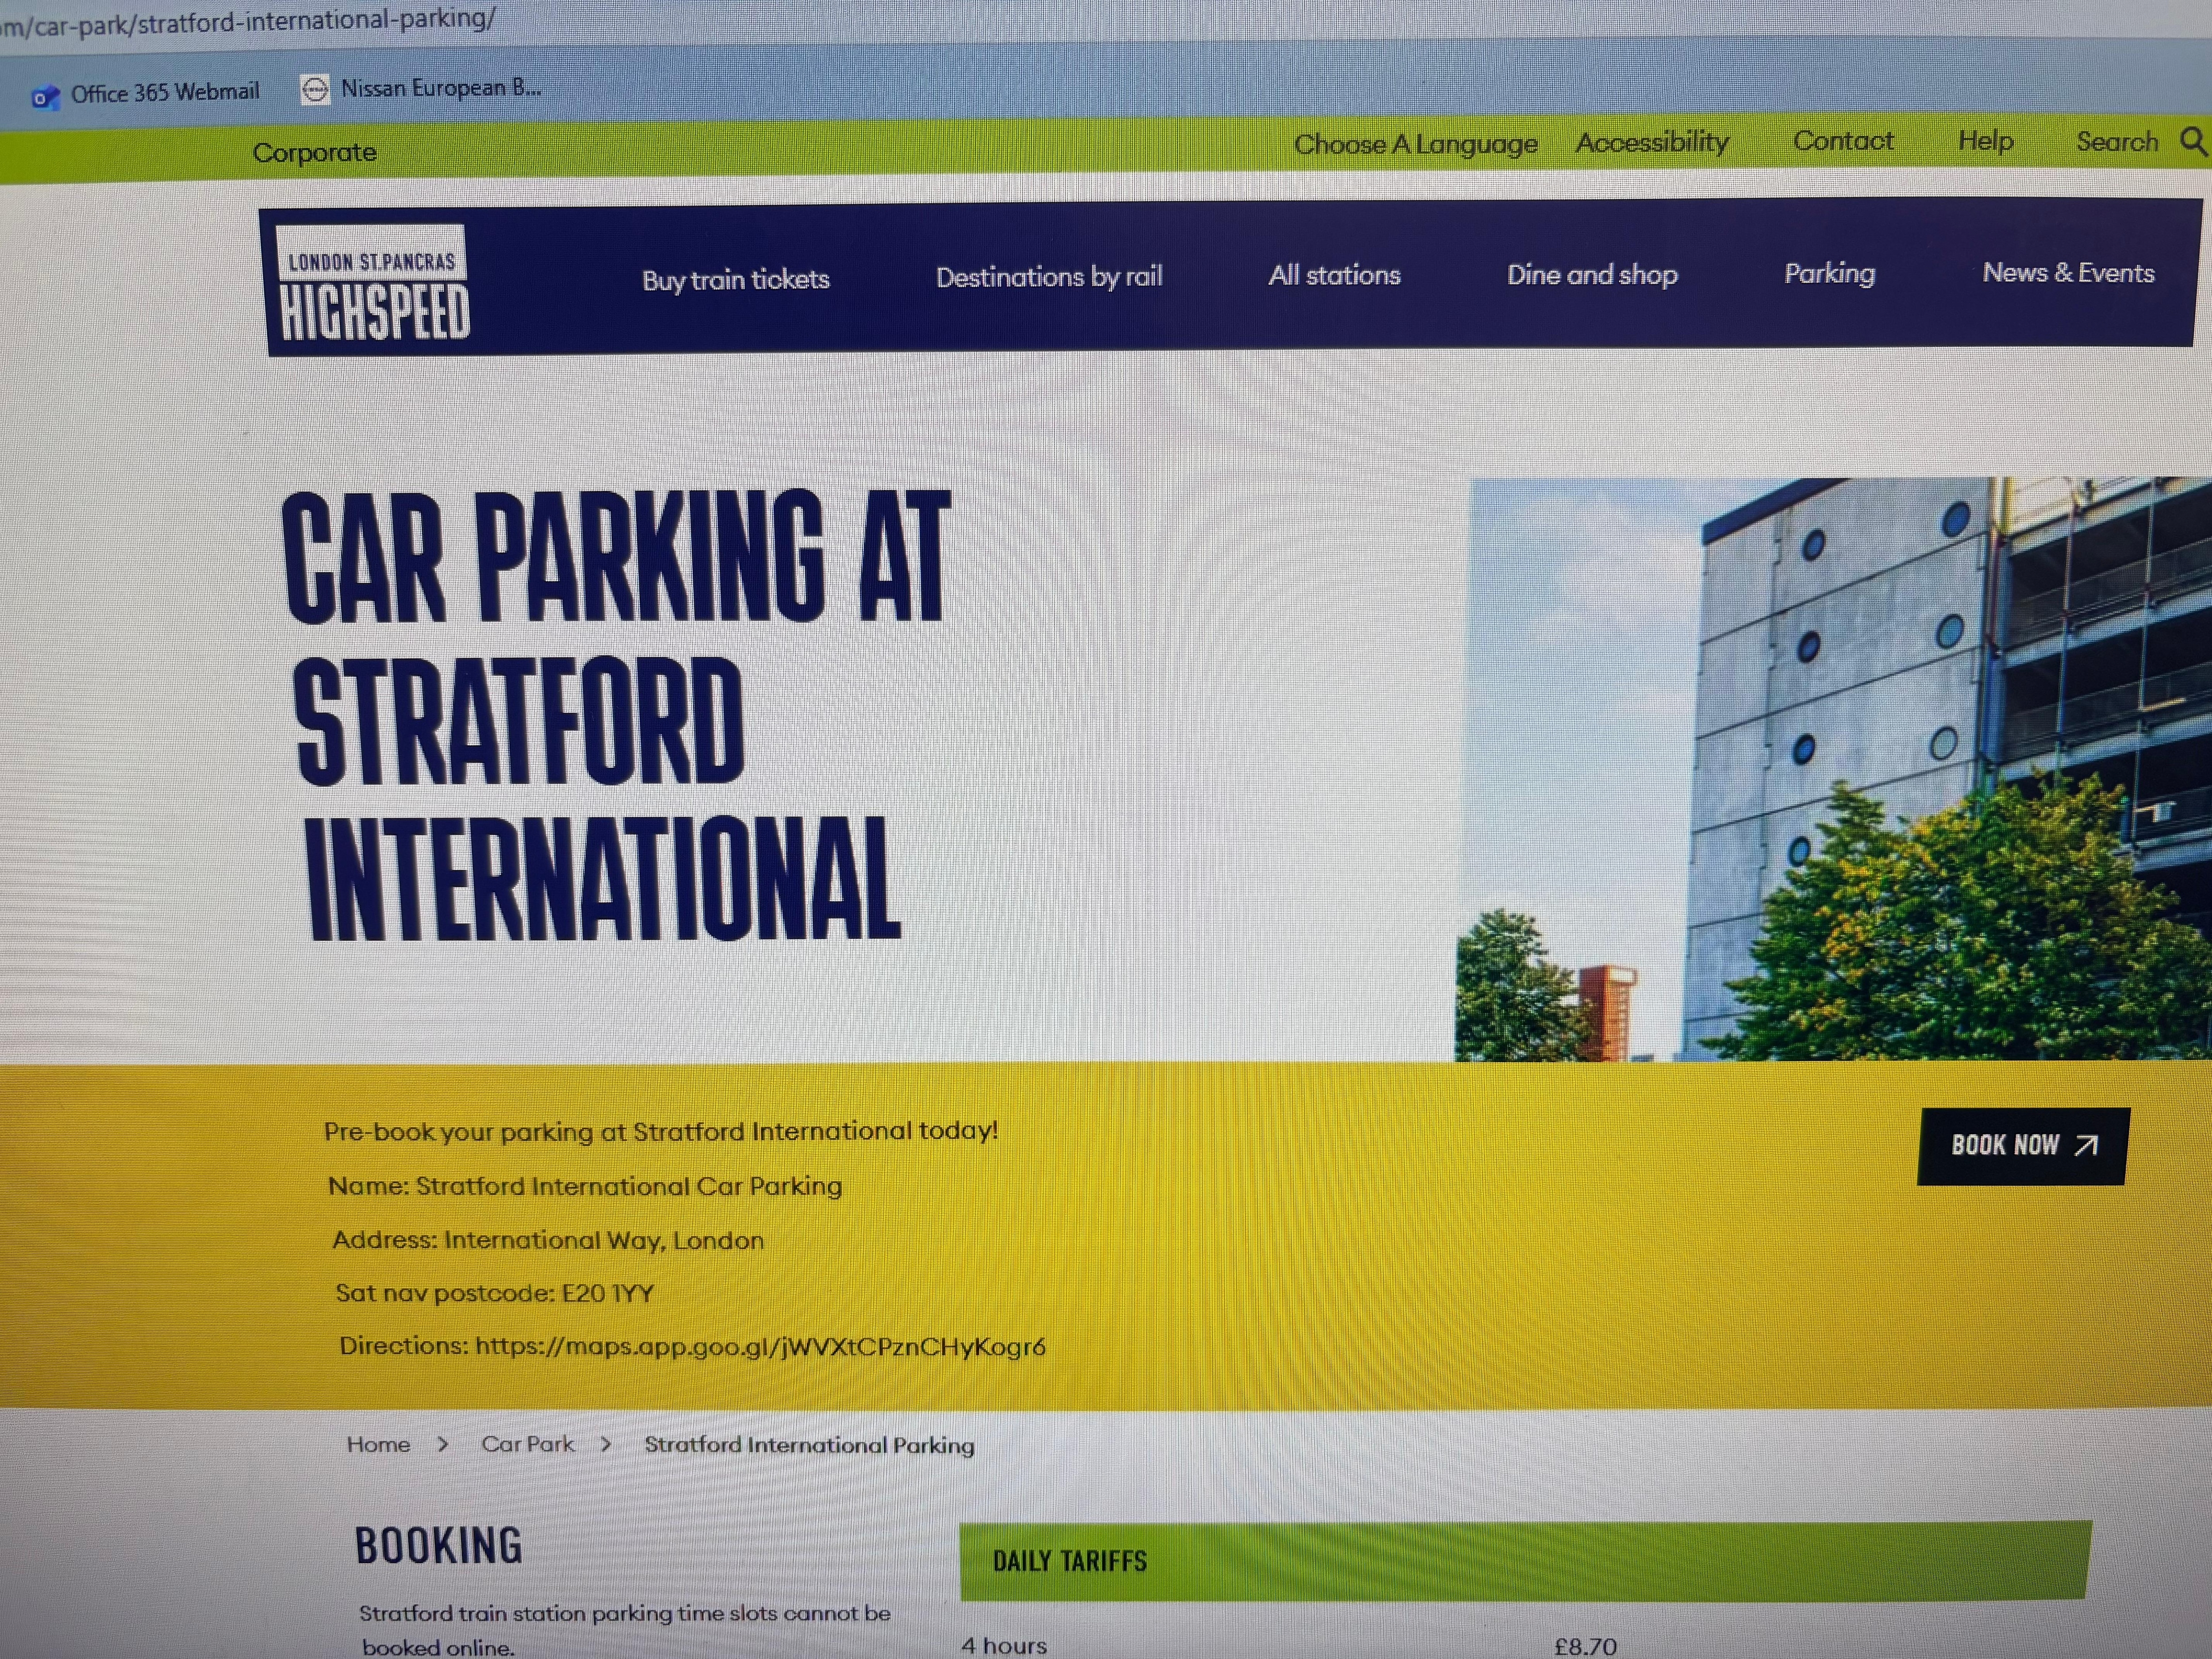Click the Corporate link
The image size is (2212, 1659).
[314, 152]
